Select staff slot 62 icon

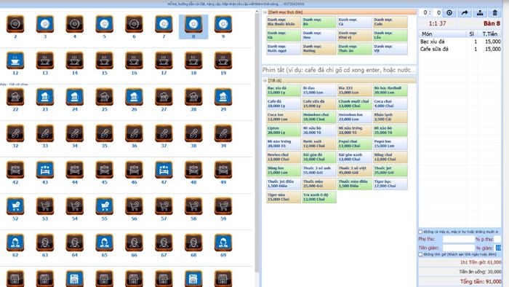(15, 243)
